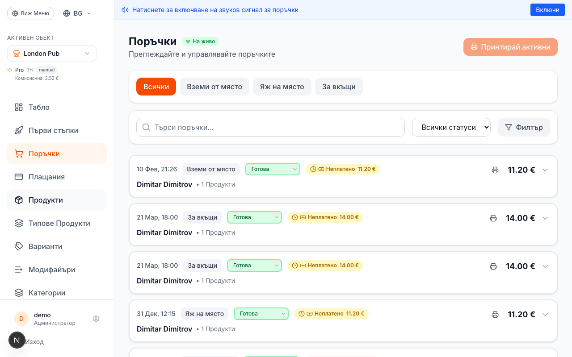572x357 pixels.
Task: Open Продукти via the box icon
Action: tap(18, 200)
